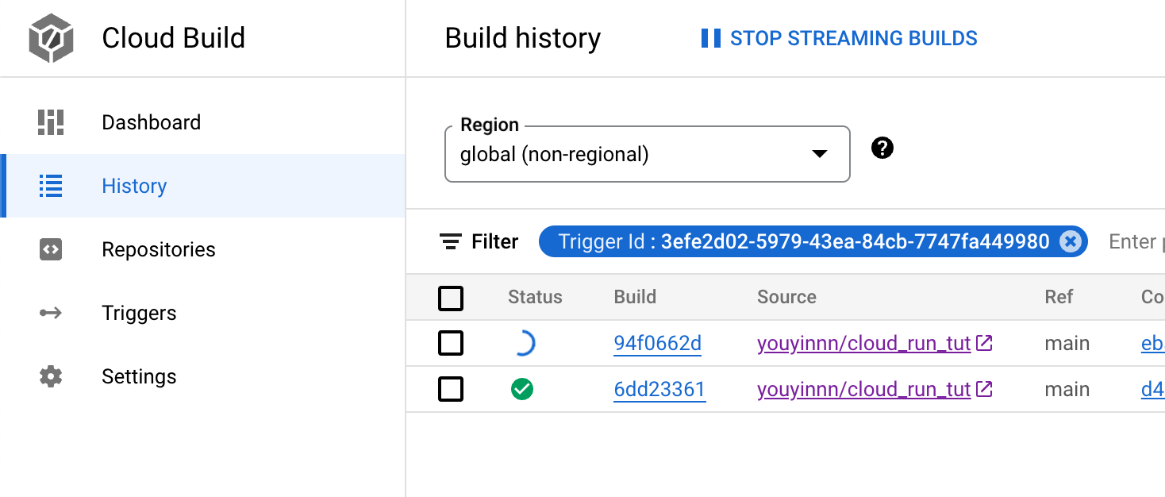The height and width of the screenshot is (497, 1165).
Task: Click the filter property input field
Action: coord(1136,241)
